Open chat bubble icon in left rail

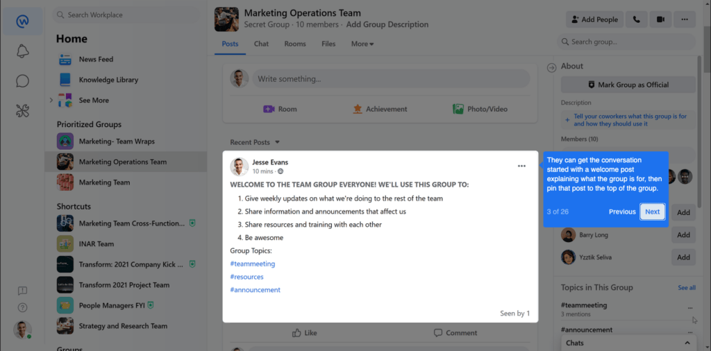(22, 81)
